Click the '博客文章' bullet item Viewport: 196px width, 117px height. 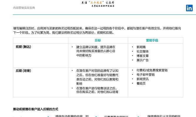tap(143, 56)
